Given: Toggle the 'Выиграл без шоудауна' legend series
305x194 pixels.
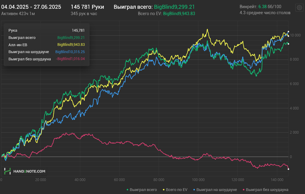Looking at the screenshot, I should pyautogui.click(x=265, y=190).
